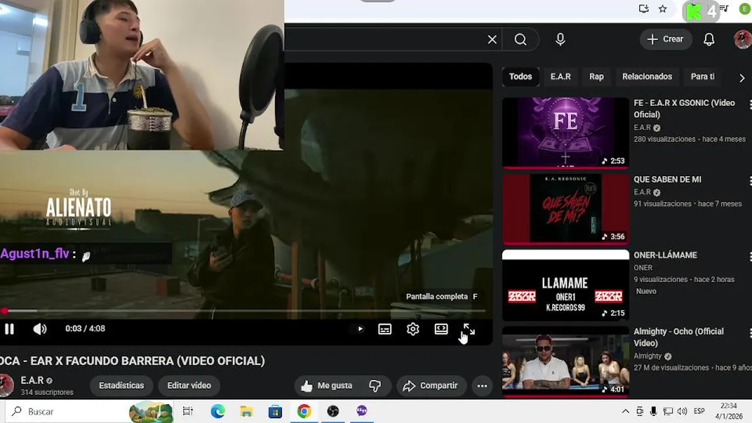Open Task View in taskbar
The height and width of the screenshot is (423, 752).
[x=187, y=411]
